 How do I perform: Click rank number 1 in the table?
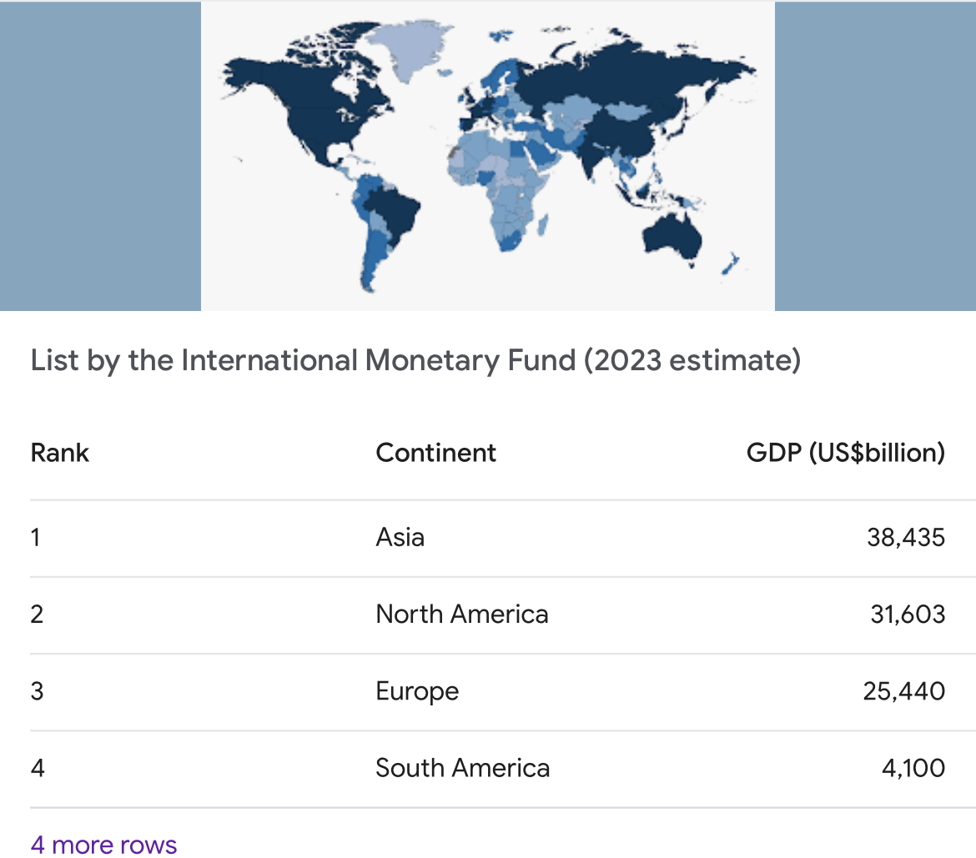click(x=36, y=537)
